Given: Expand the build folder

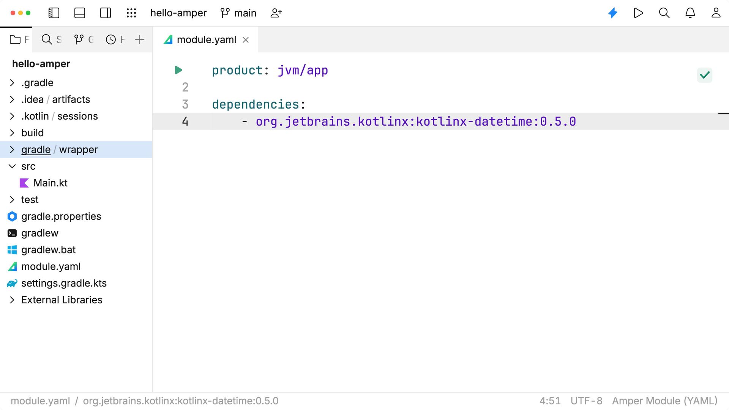Looking at the screenshot, I should [12, 133].
